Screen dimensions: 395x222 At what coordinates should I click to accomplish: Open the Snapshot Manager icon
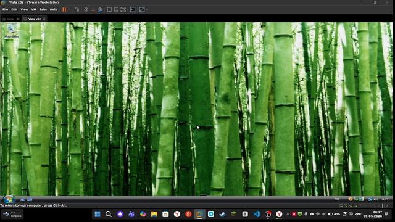click(x=100, y=10)
